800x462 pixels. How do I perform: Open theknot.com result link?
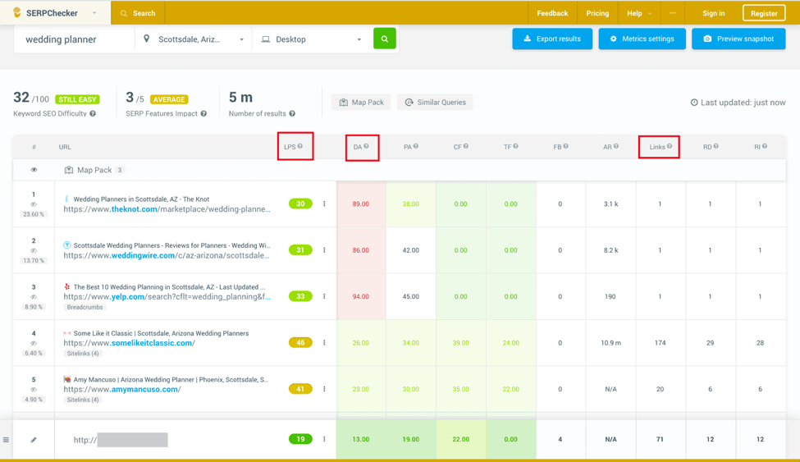pos(167,208)
